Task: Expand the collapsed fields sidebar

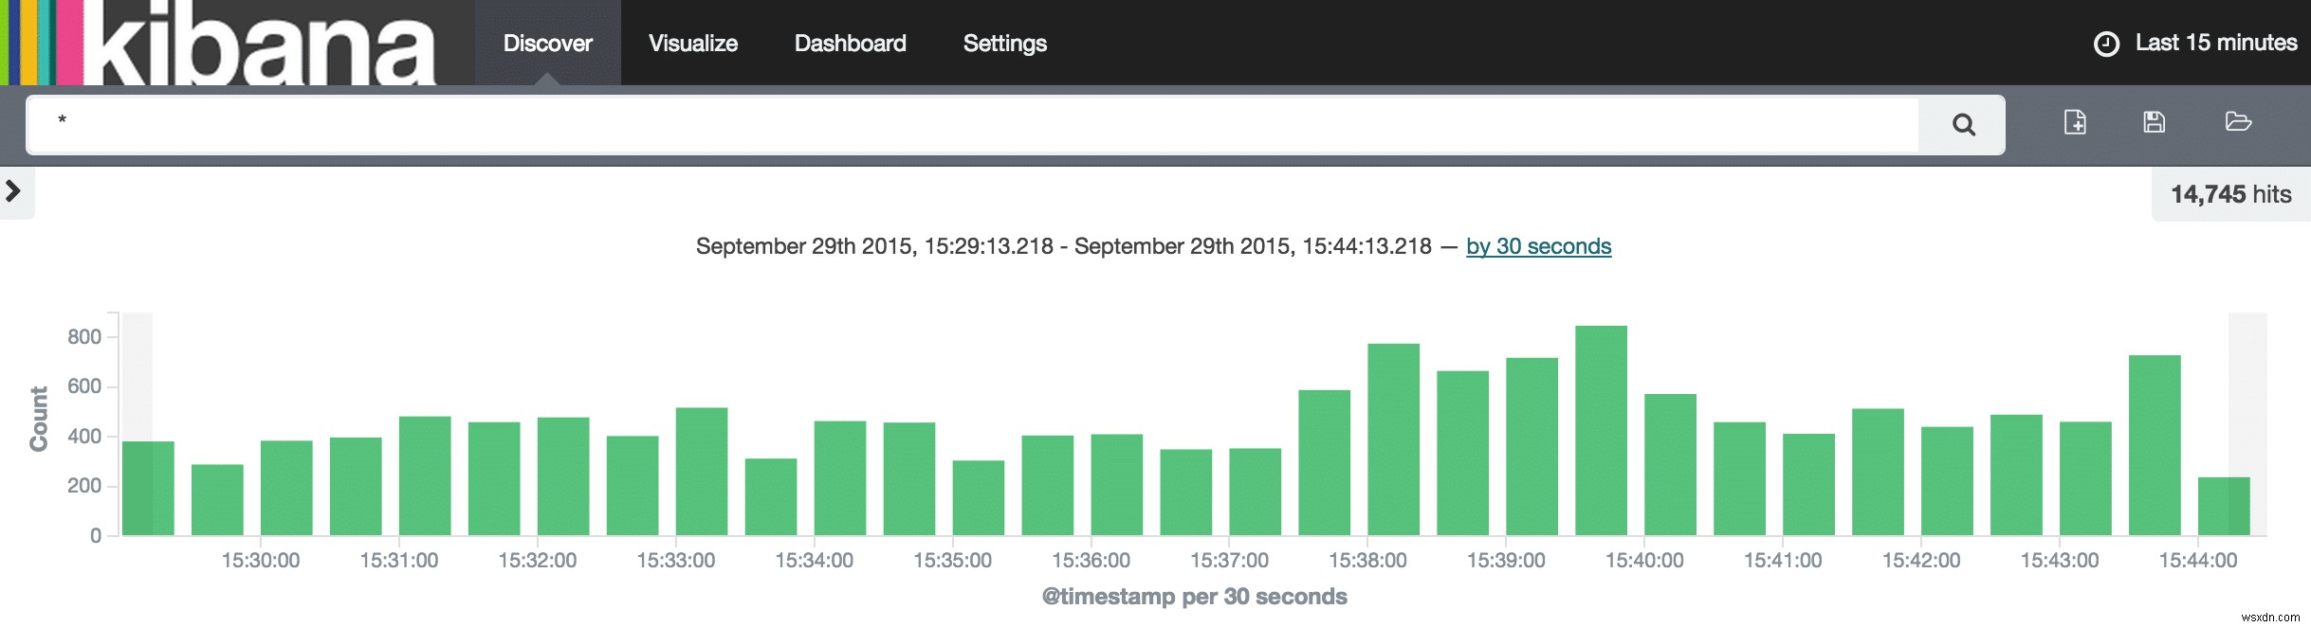Action: coord(13,191)
